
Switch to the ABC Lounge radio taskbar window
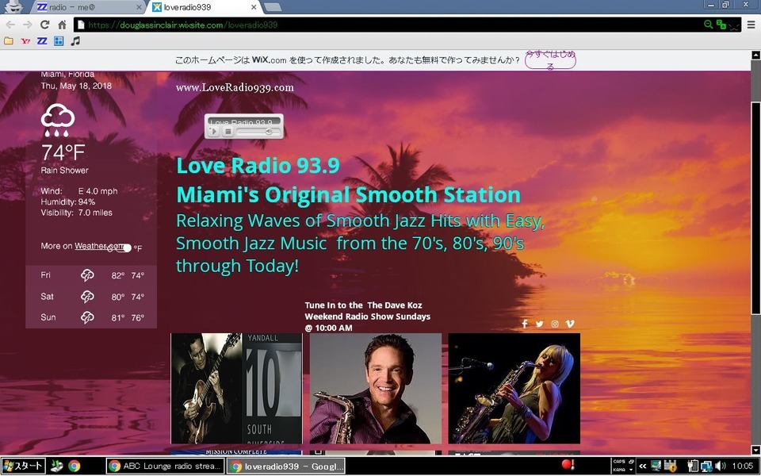pos(165,466)
